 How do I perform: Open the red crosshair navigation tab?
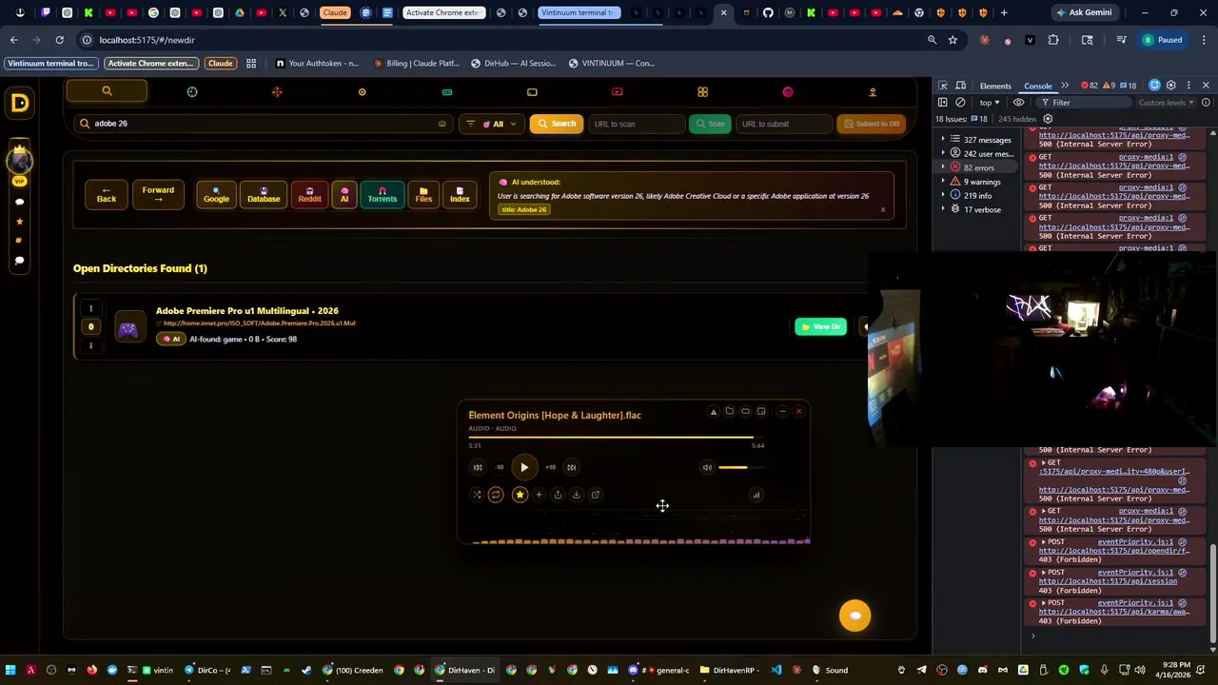[277, 91]
